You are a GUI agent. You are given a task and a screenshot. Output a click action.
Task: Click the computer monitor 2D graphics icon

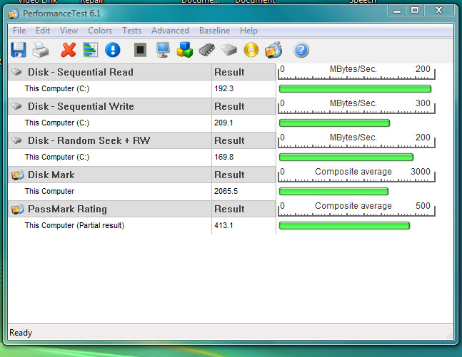tap(163, 50)
